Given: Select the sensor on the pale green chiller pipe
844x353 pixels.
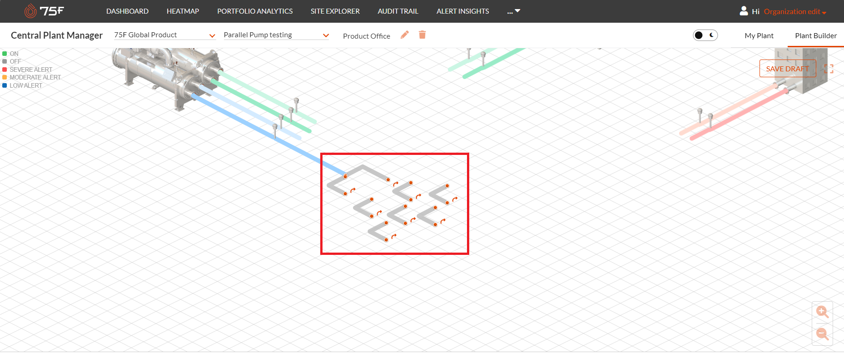Looking at the screenshot, I should pos(296,105).
